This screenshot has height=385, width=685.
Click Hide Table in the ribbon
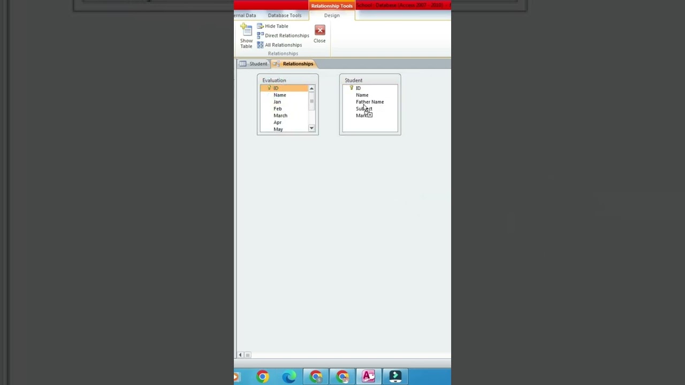[x=272, y=26]
